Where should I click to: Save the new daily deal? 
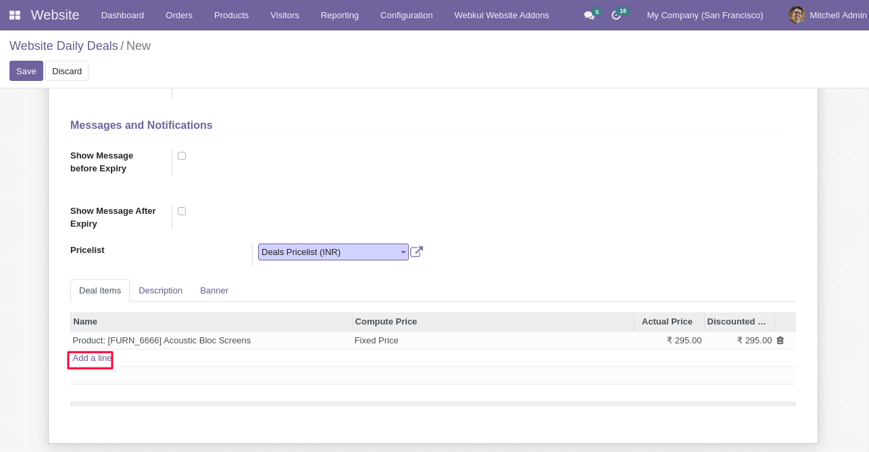pyautogui.click(x=26, y=71)
